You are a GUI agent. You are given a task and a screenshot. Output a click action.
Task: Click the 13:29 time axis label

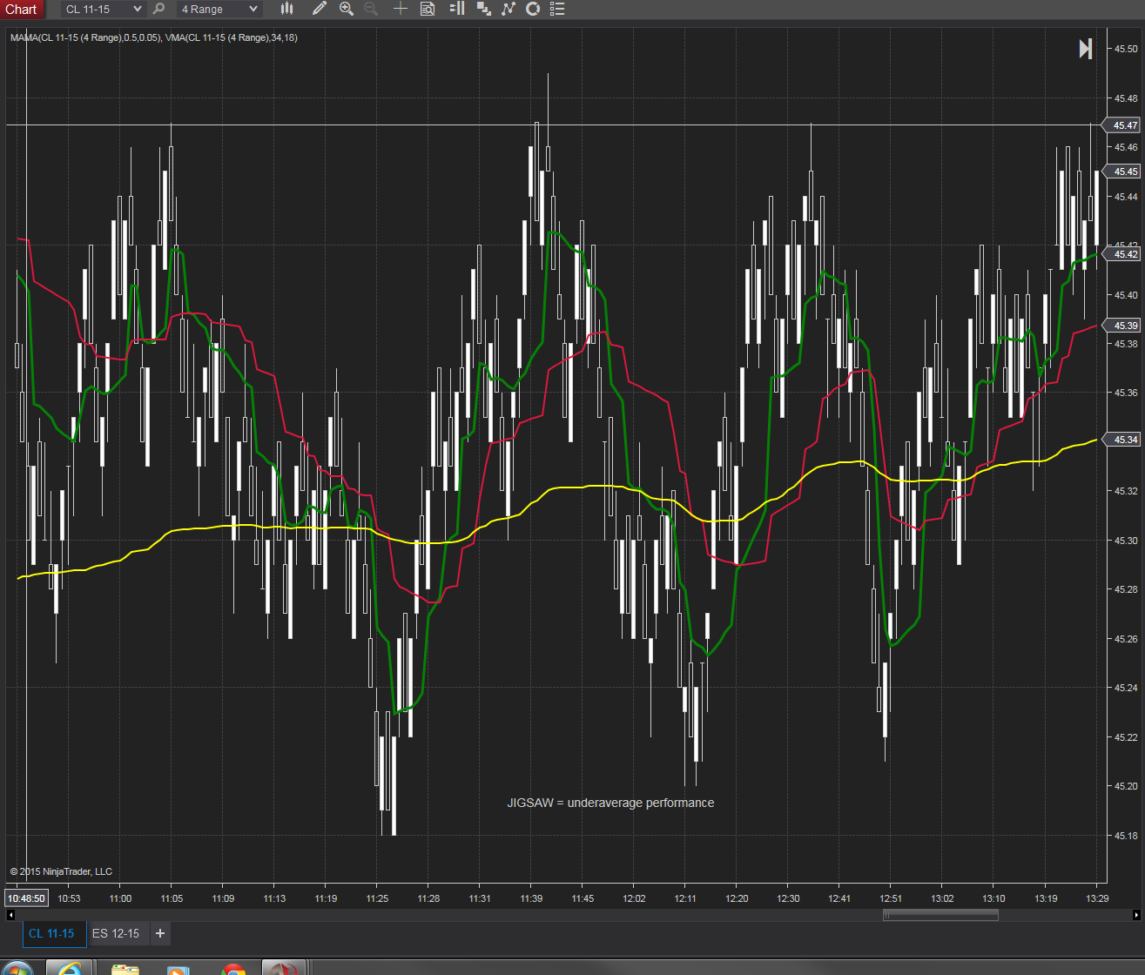(1097, 898)
